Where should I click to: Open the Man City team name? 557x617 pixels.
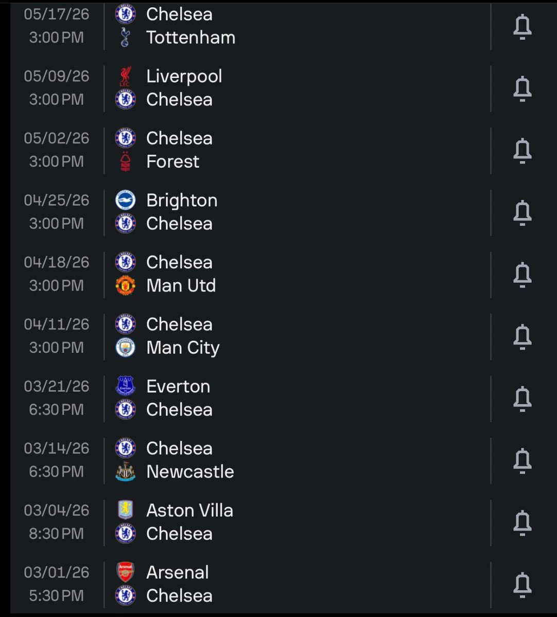[183, 348]
